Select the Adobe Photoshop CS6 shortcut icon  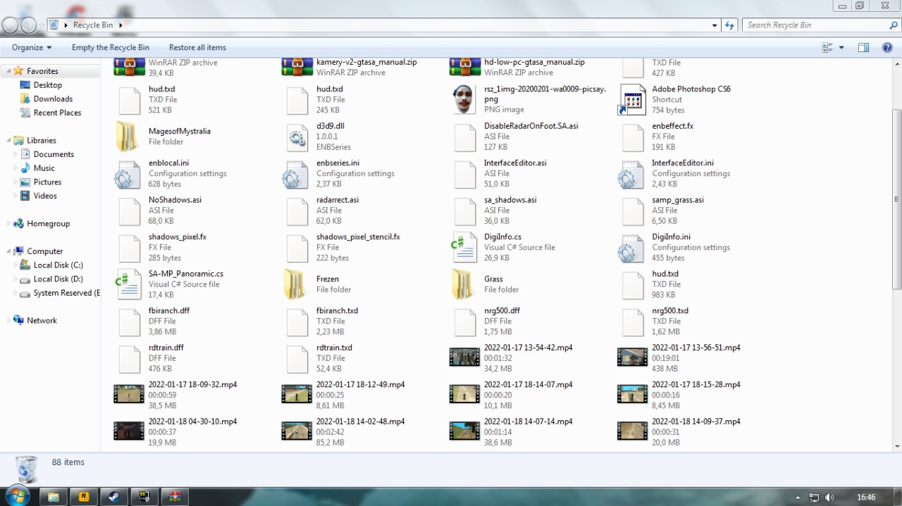pyautogui.click(x=631, y=100)
